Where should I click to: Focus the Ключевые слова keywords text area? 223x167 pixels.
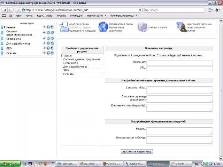click(x=179, y=108)
